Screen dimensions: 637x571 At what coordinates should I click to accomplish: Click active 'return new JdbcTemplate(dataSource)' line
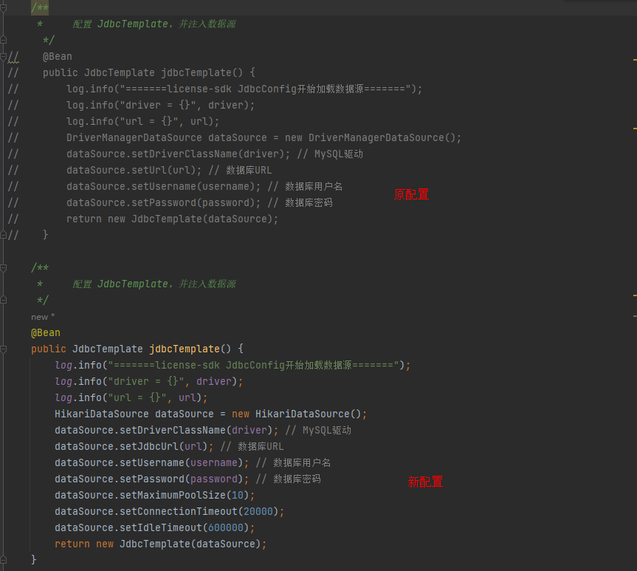160,544
